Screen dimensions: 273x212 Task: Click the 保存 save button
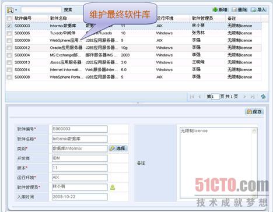pos(254,112)
